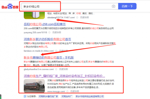Open dropdown arrow beside gladyshawthor3.m.coovee.com

[x=56, y=69]
